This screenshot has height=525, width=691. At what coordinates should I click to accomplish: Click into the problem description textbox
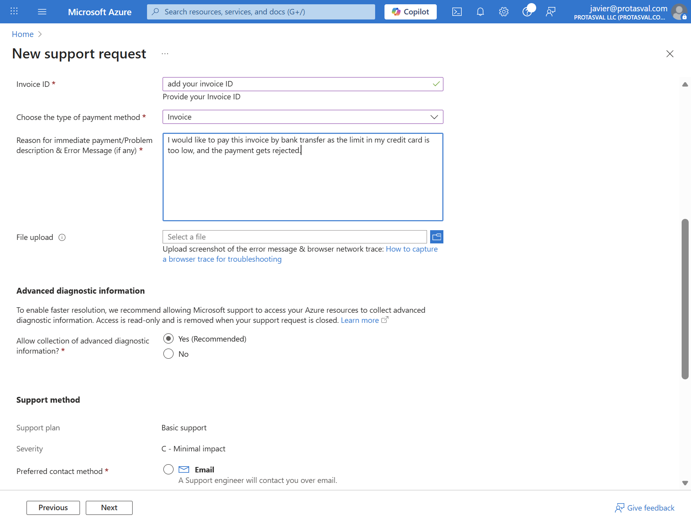pos(303,177)
